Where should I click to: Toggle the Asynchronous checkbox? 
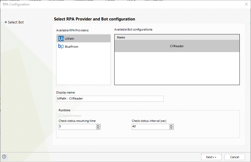59,116
